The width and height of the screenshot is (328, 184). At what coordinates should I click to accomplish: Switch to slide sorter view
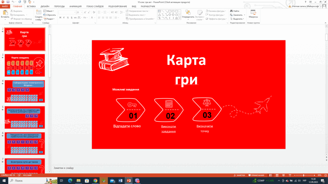tap(277, 175)
